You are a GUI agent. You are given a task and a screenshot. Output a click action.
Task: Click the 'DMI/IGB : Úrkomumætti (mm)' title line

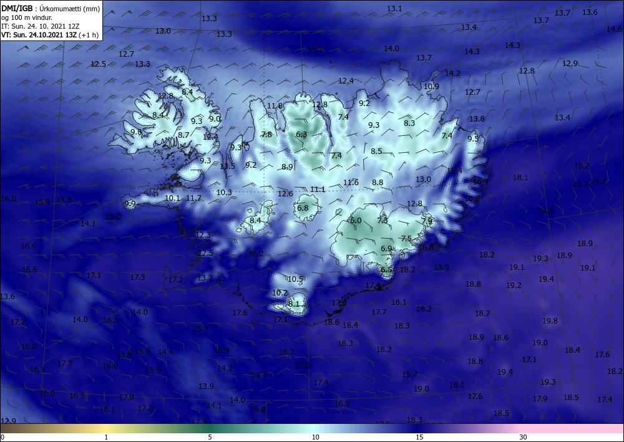point(50,8)
